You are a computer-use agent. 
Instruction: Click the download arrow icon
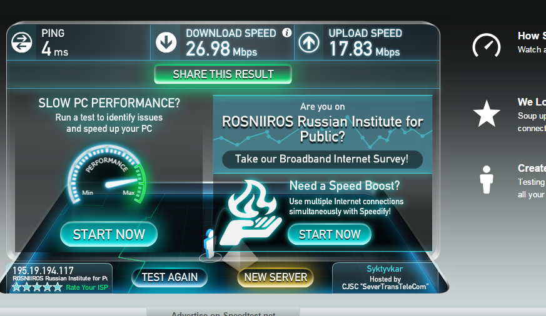[x=166, y=42]
